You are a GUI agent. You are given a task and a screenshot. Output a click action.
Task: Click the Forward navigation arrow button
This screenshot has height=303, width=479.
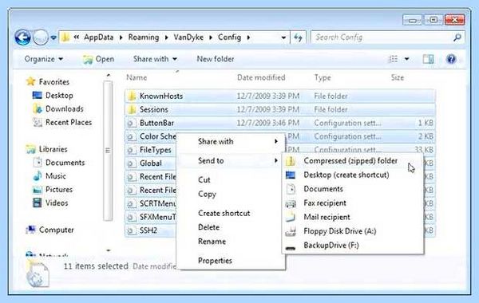(x=41, y=37)
